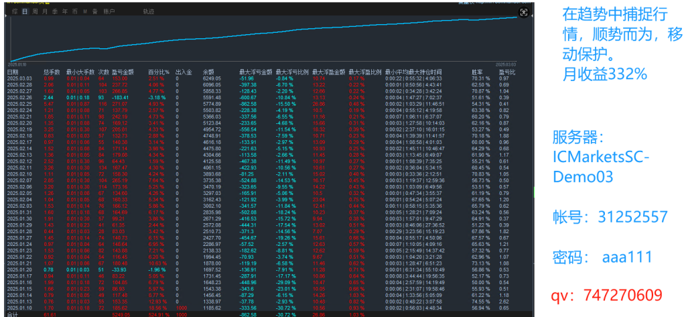Click the 次数 column header
686x317 pixels.
point(103,72)
